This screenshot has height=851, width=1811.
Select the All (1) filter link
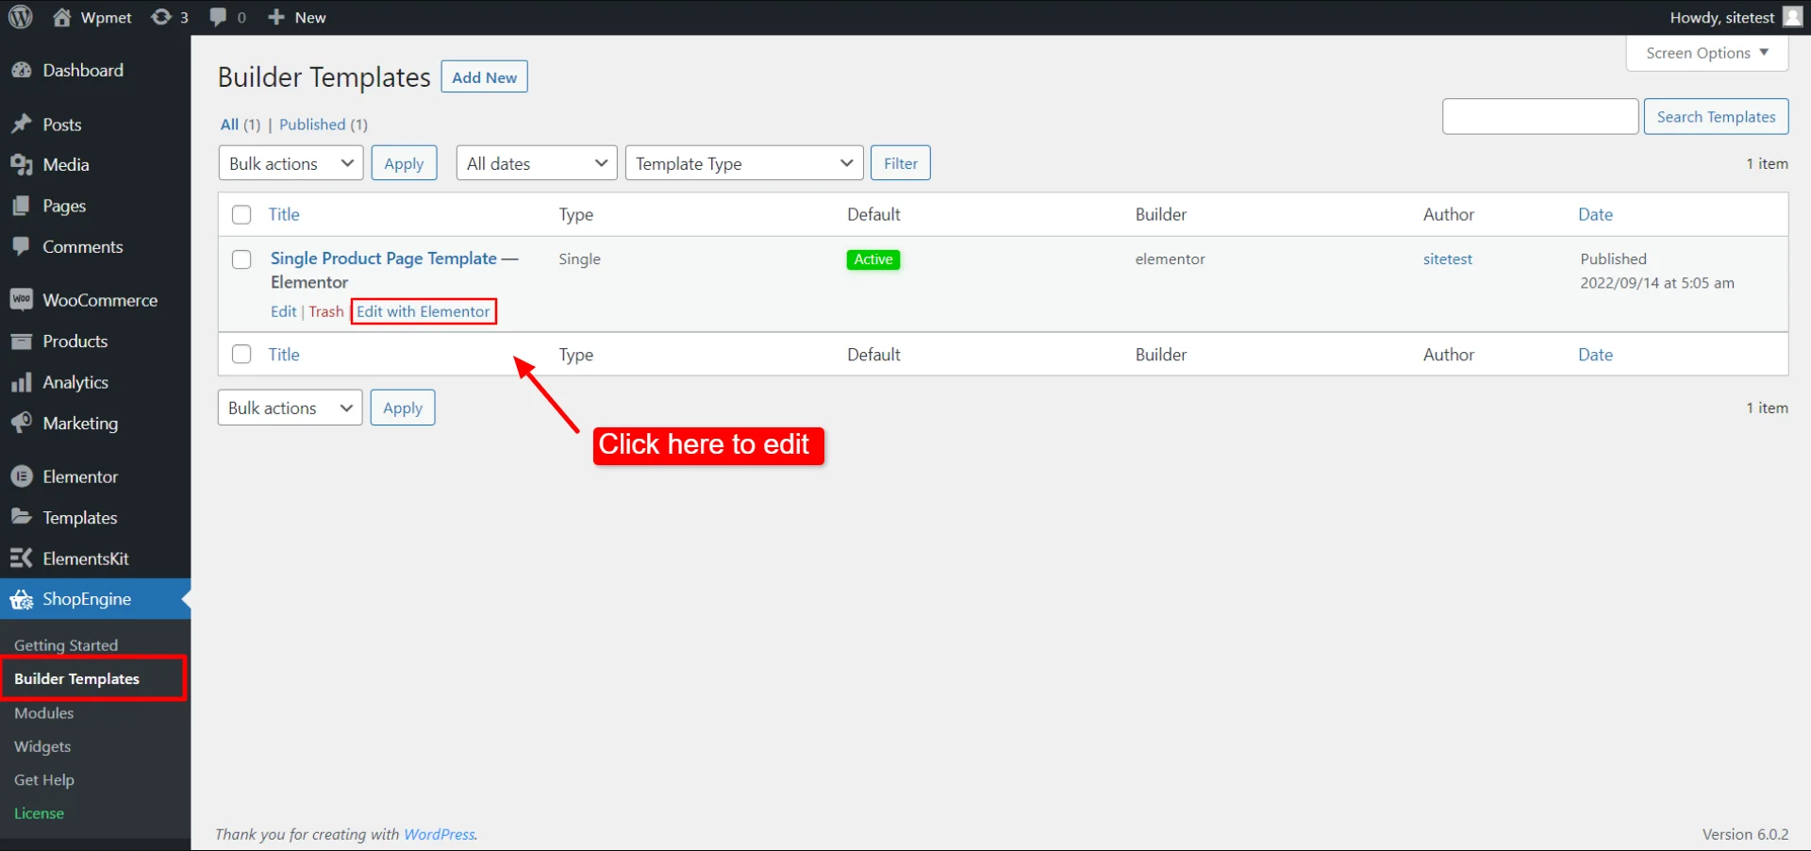pyautogui.click(x=241, y=125)
